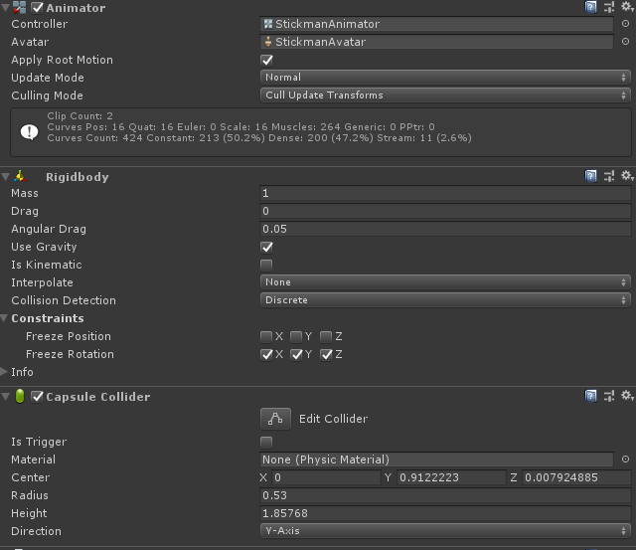This screenshot has width=636, height=550.
Task: Collapse the Rigidbody component foldout
Action: click(5, 177)
